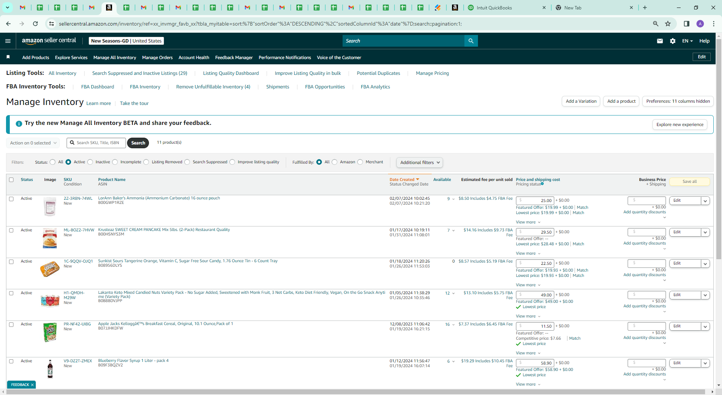The height and width of the screenshot is (395, 722).
Task: Click the info icon in BETA banner
Action: 19,123
